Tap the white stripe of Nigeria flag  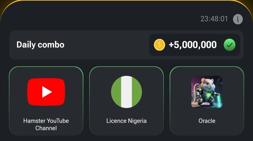click(x=126, y=92)
